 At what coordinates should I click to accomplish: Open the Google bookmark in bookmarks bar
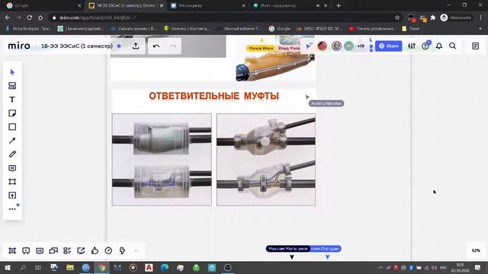pos(280,29)
